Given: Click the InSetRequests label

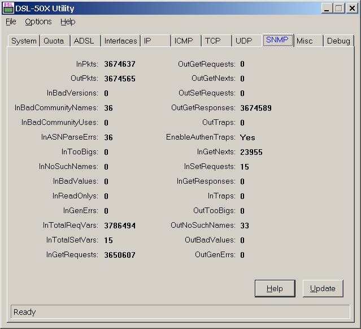Looking at the screenshot, I should tap(210, 167).
